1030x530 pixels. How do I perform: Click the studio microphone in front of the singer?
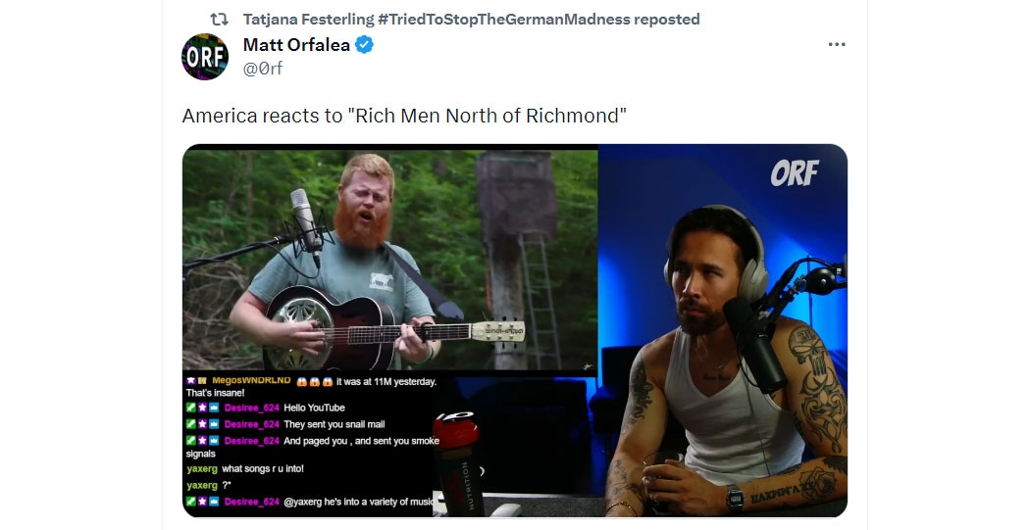(x=306, y=223)
